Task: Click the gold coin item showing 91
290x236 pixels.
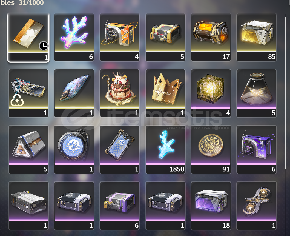Action: [x=211, y=150]
